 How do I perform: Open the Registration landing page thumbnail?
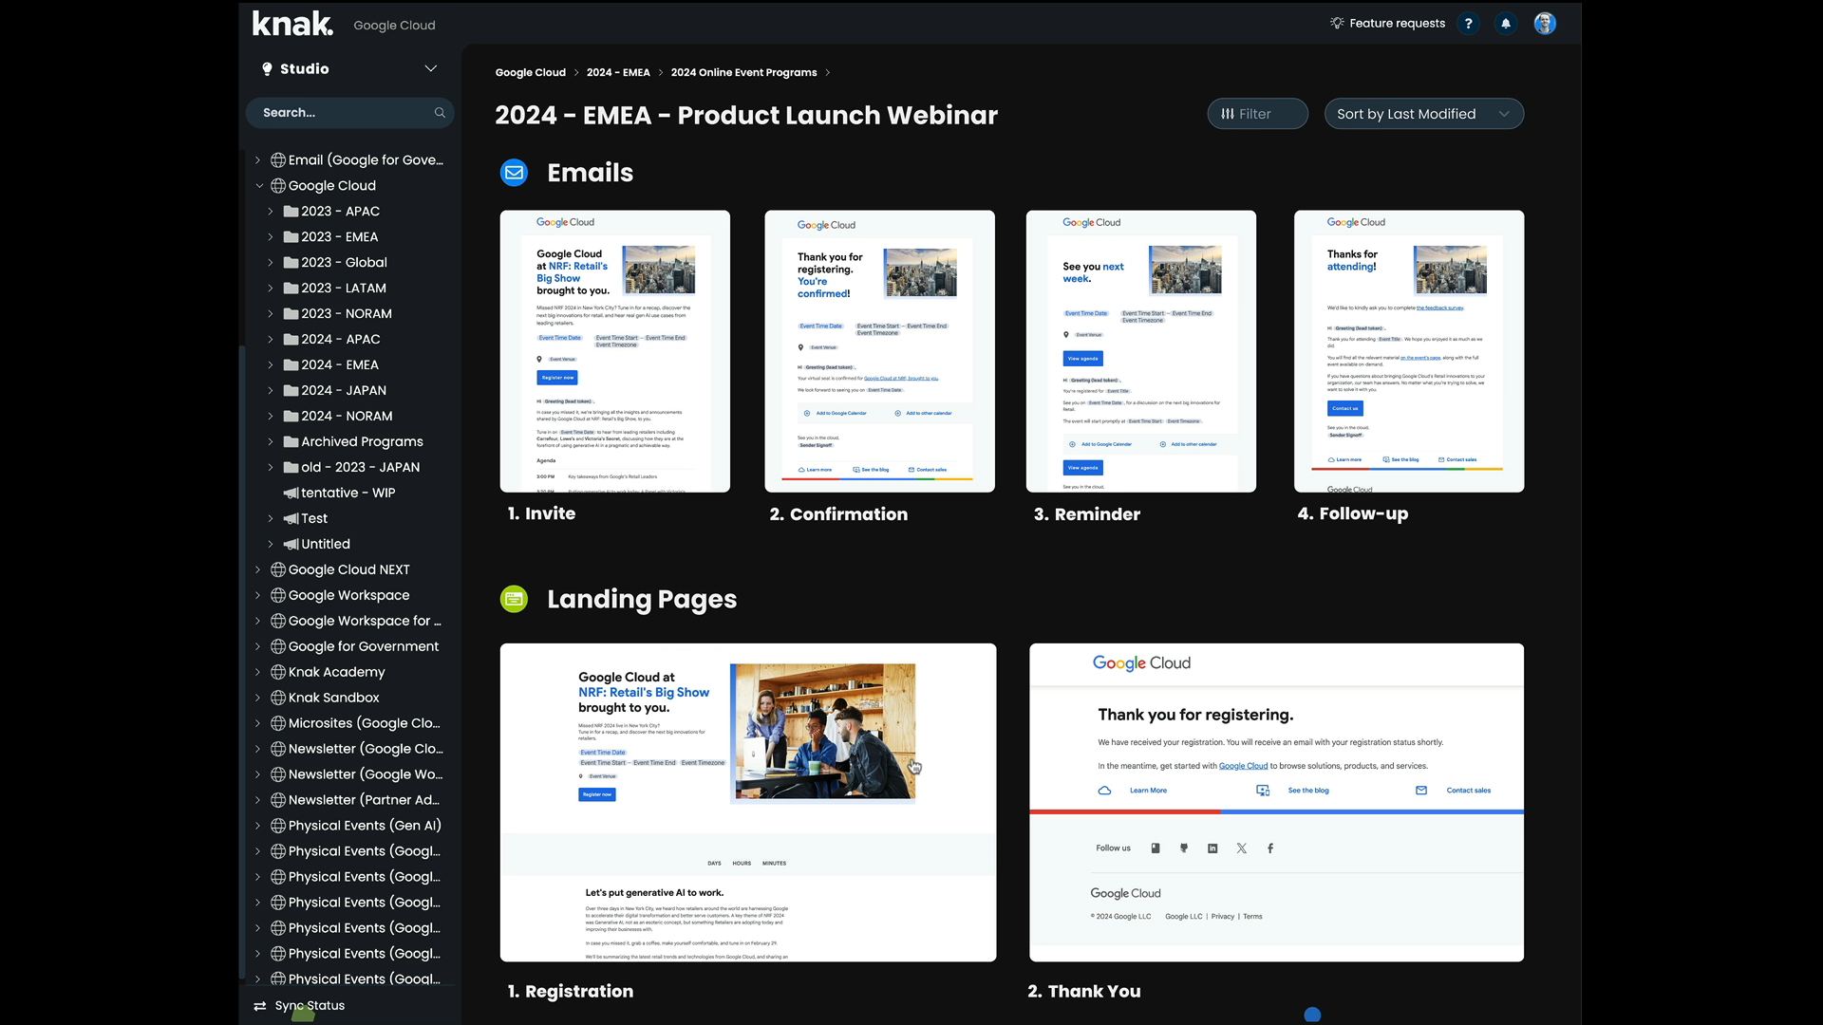coord(748,803)
